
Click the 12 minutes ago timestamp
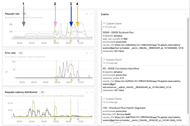coord(110,63)
